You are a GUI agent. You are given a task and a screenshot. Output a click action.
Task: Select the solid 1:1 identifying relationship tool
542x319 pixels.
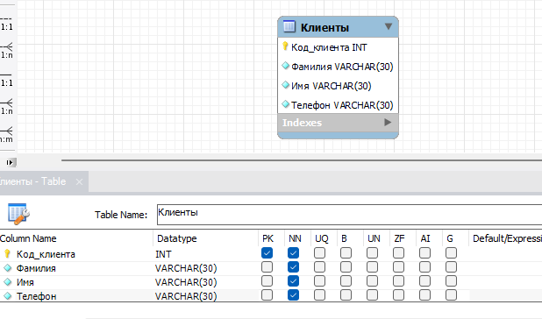[6, 79]
